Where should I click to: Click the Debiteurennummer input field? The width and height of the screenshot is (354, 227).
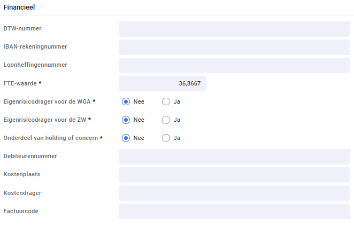[235, 156]
